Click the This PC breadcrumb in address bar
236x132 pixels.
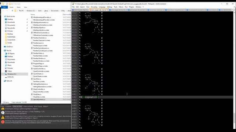point(21,11)
